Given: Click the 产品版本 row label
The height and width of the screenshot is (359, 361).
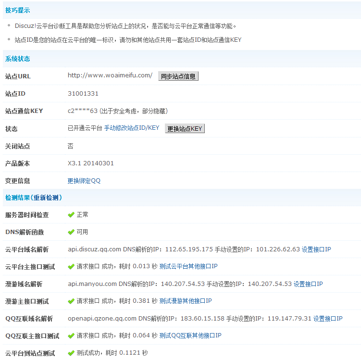Looking at the screenshot, I should coord(17,163).
